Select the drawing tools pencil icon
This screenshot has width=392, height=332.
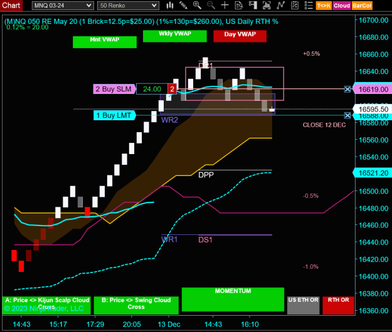(183, 5)
